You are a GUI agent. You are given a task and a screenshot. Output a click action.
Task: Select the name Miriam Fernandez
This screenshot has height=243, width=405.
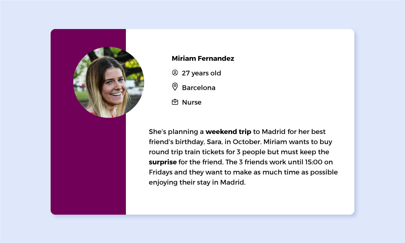pos(203,58)
